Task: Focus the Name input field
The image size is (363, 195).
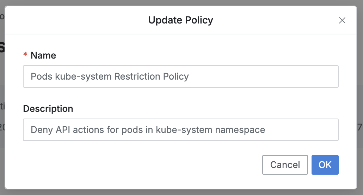Action: pyautogui.click(x=180, y=76)
